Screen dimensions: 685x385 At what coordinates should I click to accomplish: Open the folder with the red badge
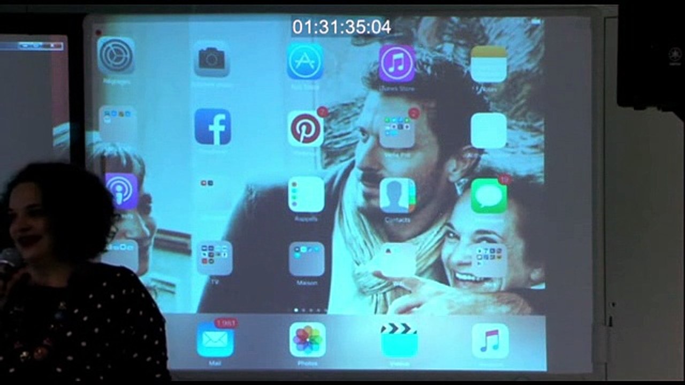(398, 130)
